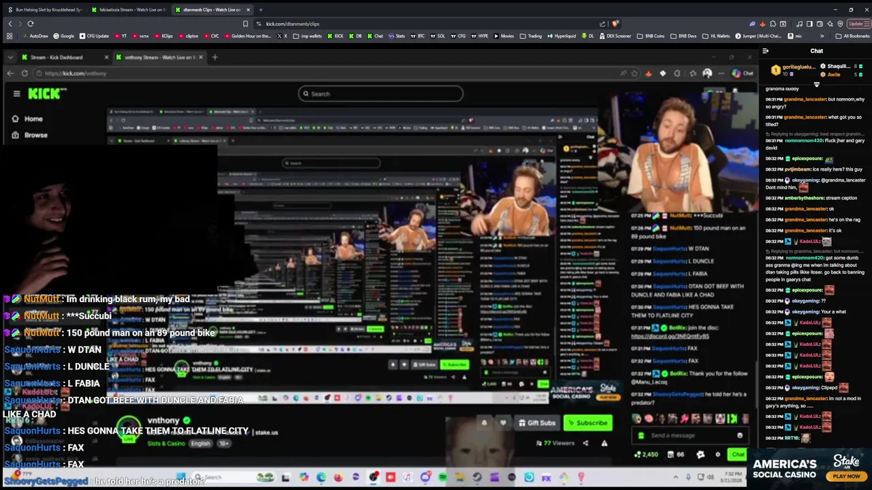Open Steam from the recorded taskbar
The width and height of the screenshot is (872, 490).
(x=477, y=478)
